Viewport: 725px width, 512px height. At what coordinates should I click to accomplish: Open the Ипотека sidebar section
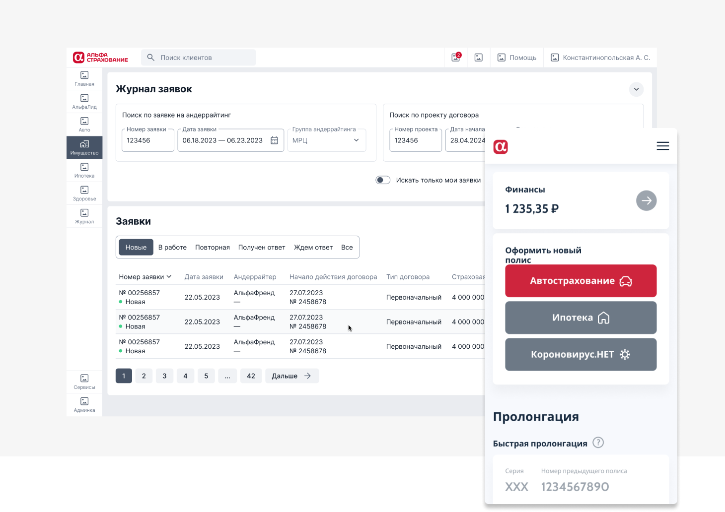tap(84, 170)
